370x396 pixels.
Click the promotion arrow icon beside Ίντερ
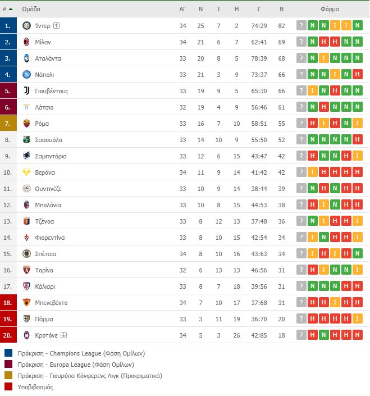click(56, 26)
